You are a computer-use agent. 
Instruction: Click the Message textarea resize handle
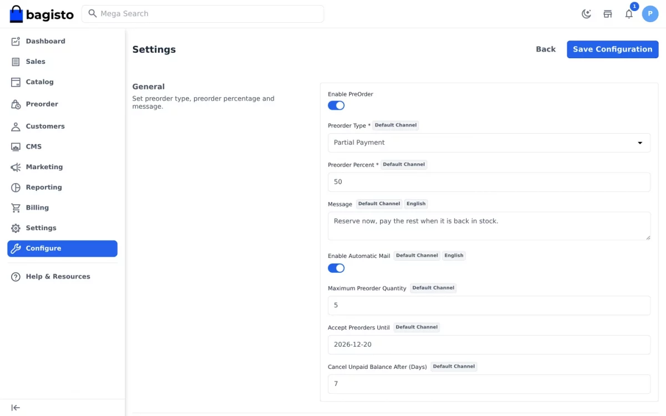[648, 237]
